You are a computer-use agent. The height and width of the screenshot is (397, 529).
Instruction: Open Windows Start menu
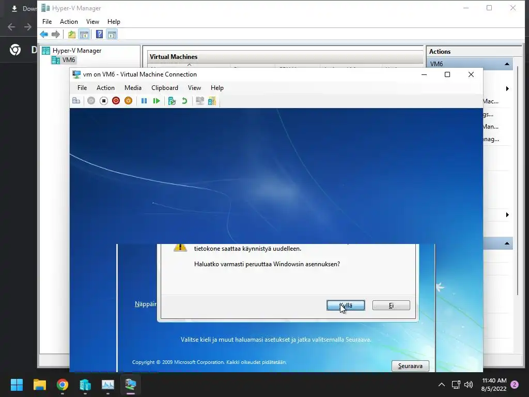click(17, 384)
